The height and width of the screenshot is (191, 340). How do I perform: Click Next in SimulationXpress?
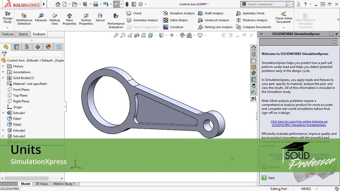[268, 178]
